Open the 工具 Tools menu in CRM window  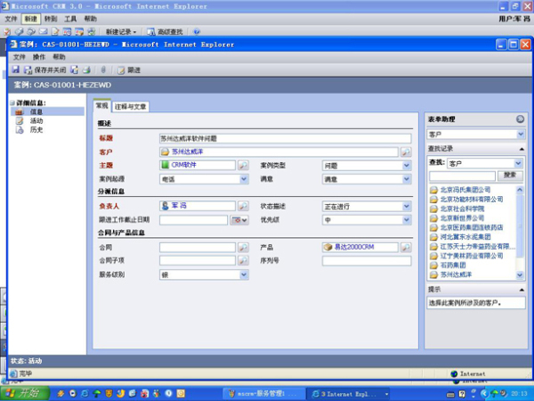pos(70,19)
